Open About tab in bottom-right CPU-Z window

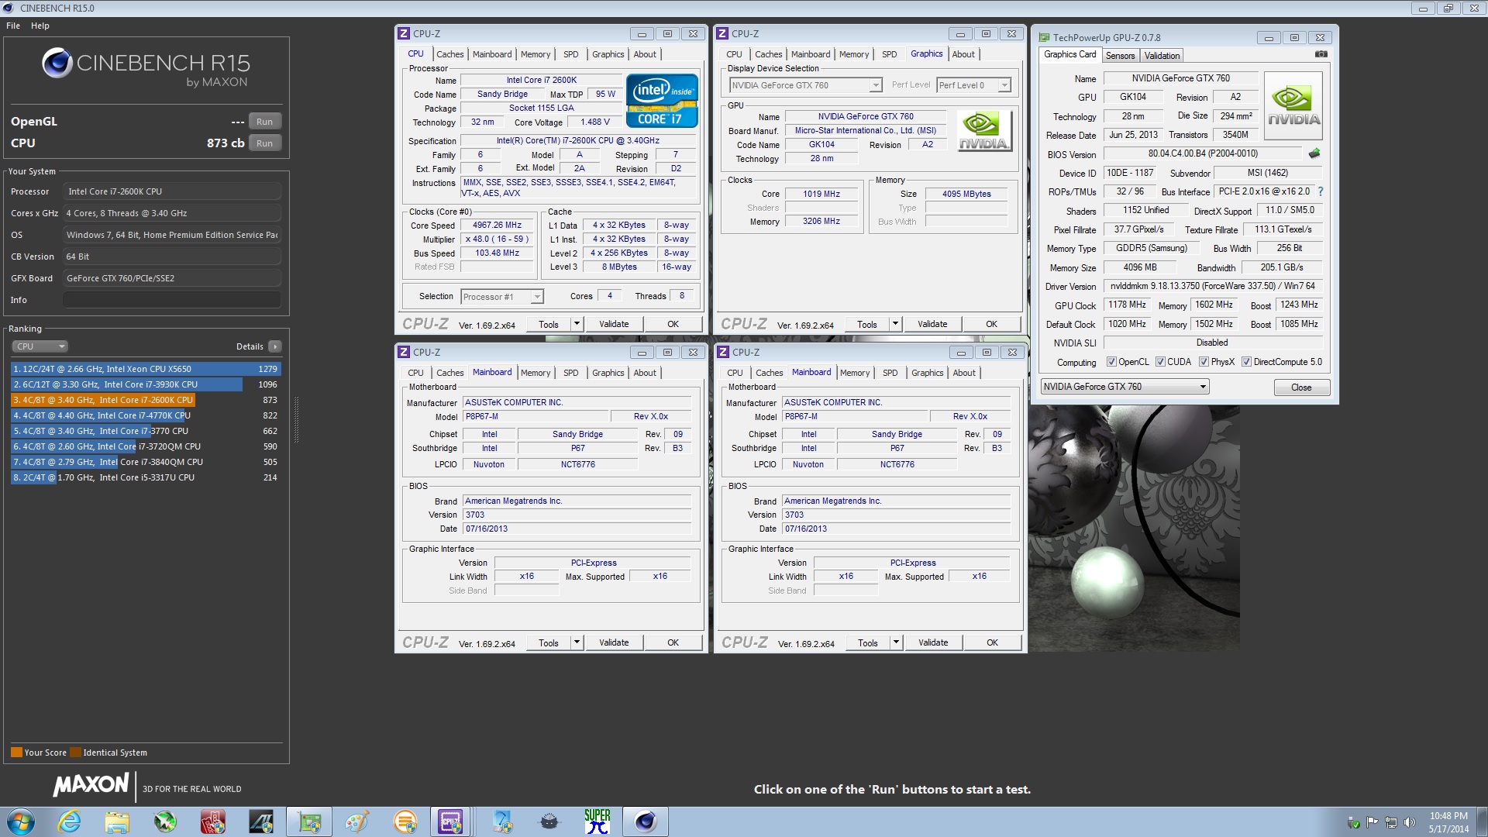[964, 373]
